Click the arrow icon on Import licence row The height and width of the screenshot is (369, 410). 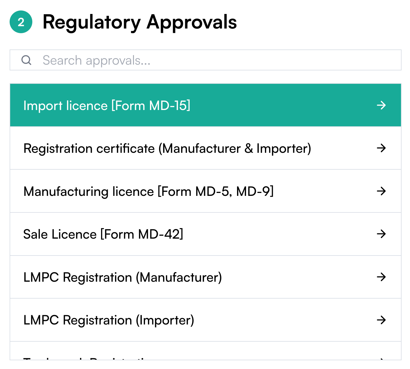point(381,105)
